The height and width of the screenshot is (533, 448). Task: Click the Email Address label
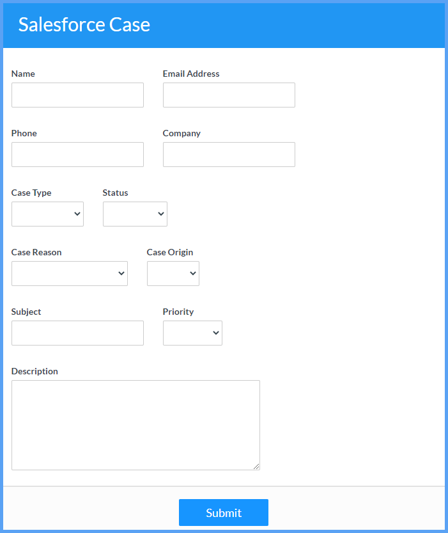pyautogui.click(x=191, y=74)
